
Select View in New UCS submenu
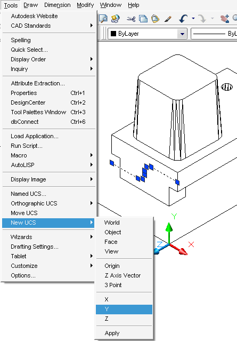124,251
